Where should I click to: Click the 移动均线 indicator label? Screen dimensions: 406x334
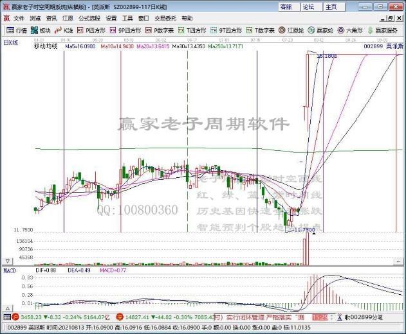(46, 46)
